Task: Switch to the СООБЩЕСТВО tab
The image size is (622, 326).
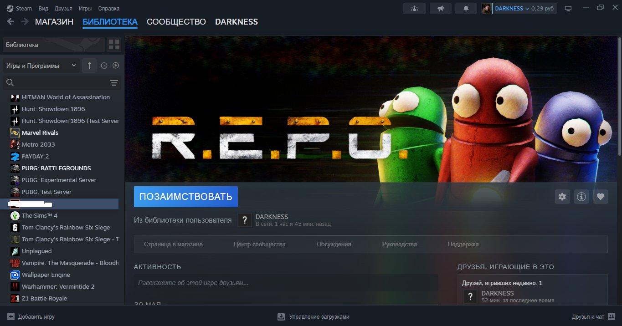Action: (176, 22)
